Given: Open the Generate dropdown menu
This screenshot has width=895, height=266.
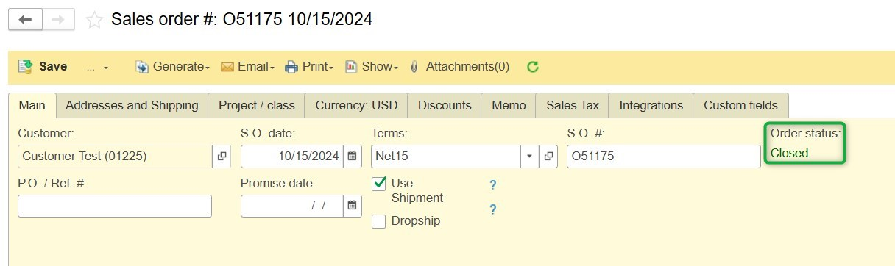Looking at the screenshot, I should [173, 67].
